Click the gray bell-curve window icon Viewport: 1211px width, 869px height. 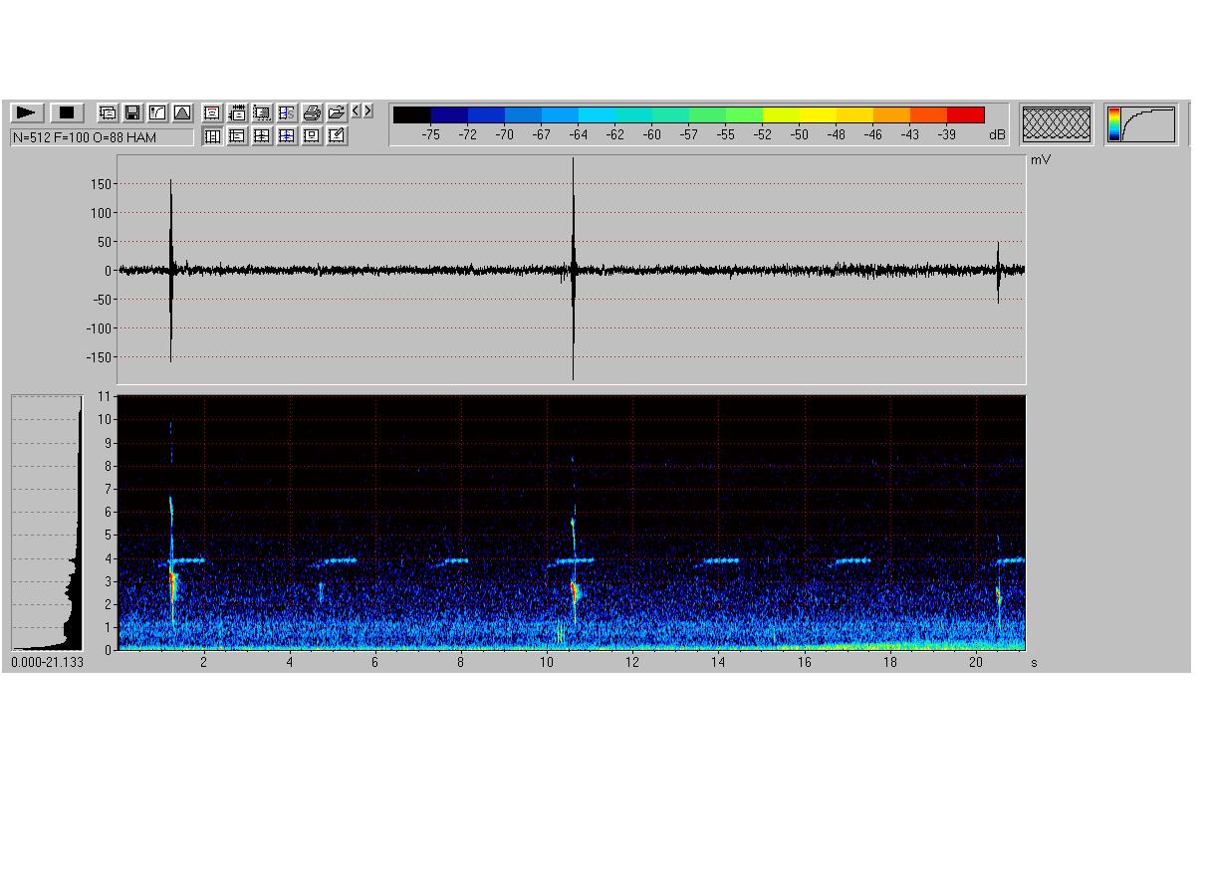(x=182, y=112)
